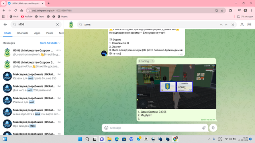Screen dimensions: 255x143
Task: Open the Яндекс bookmark
Action: tap(63, 17)
